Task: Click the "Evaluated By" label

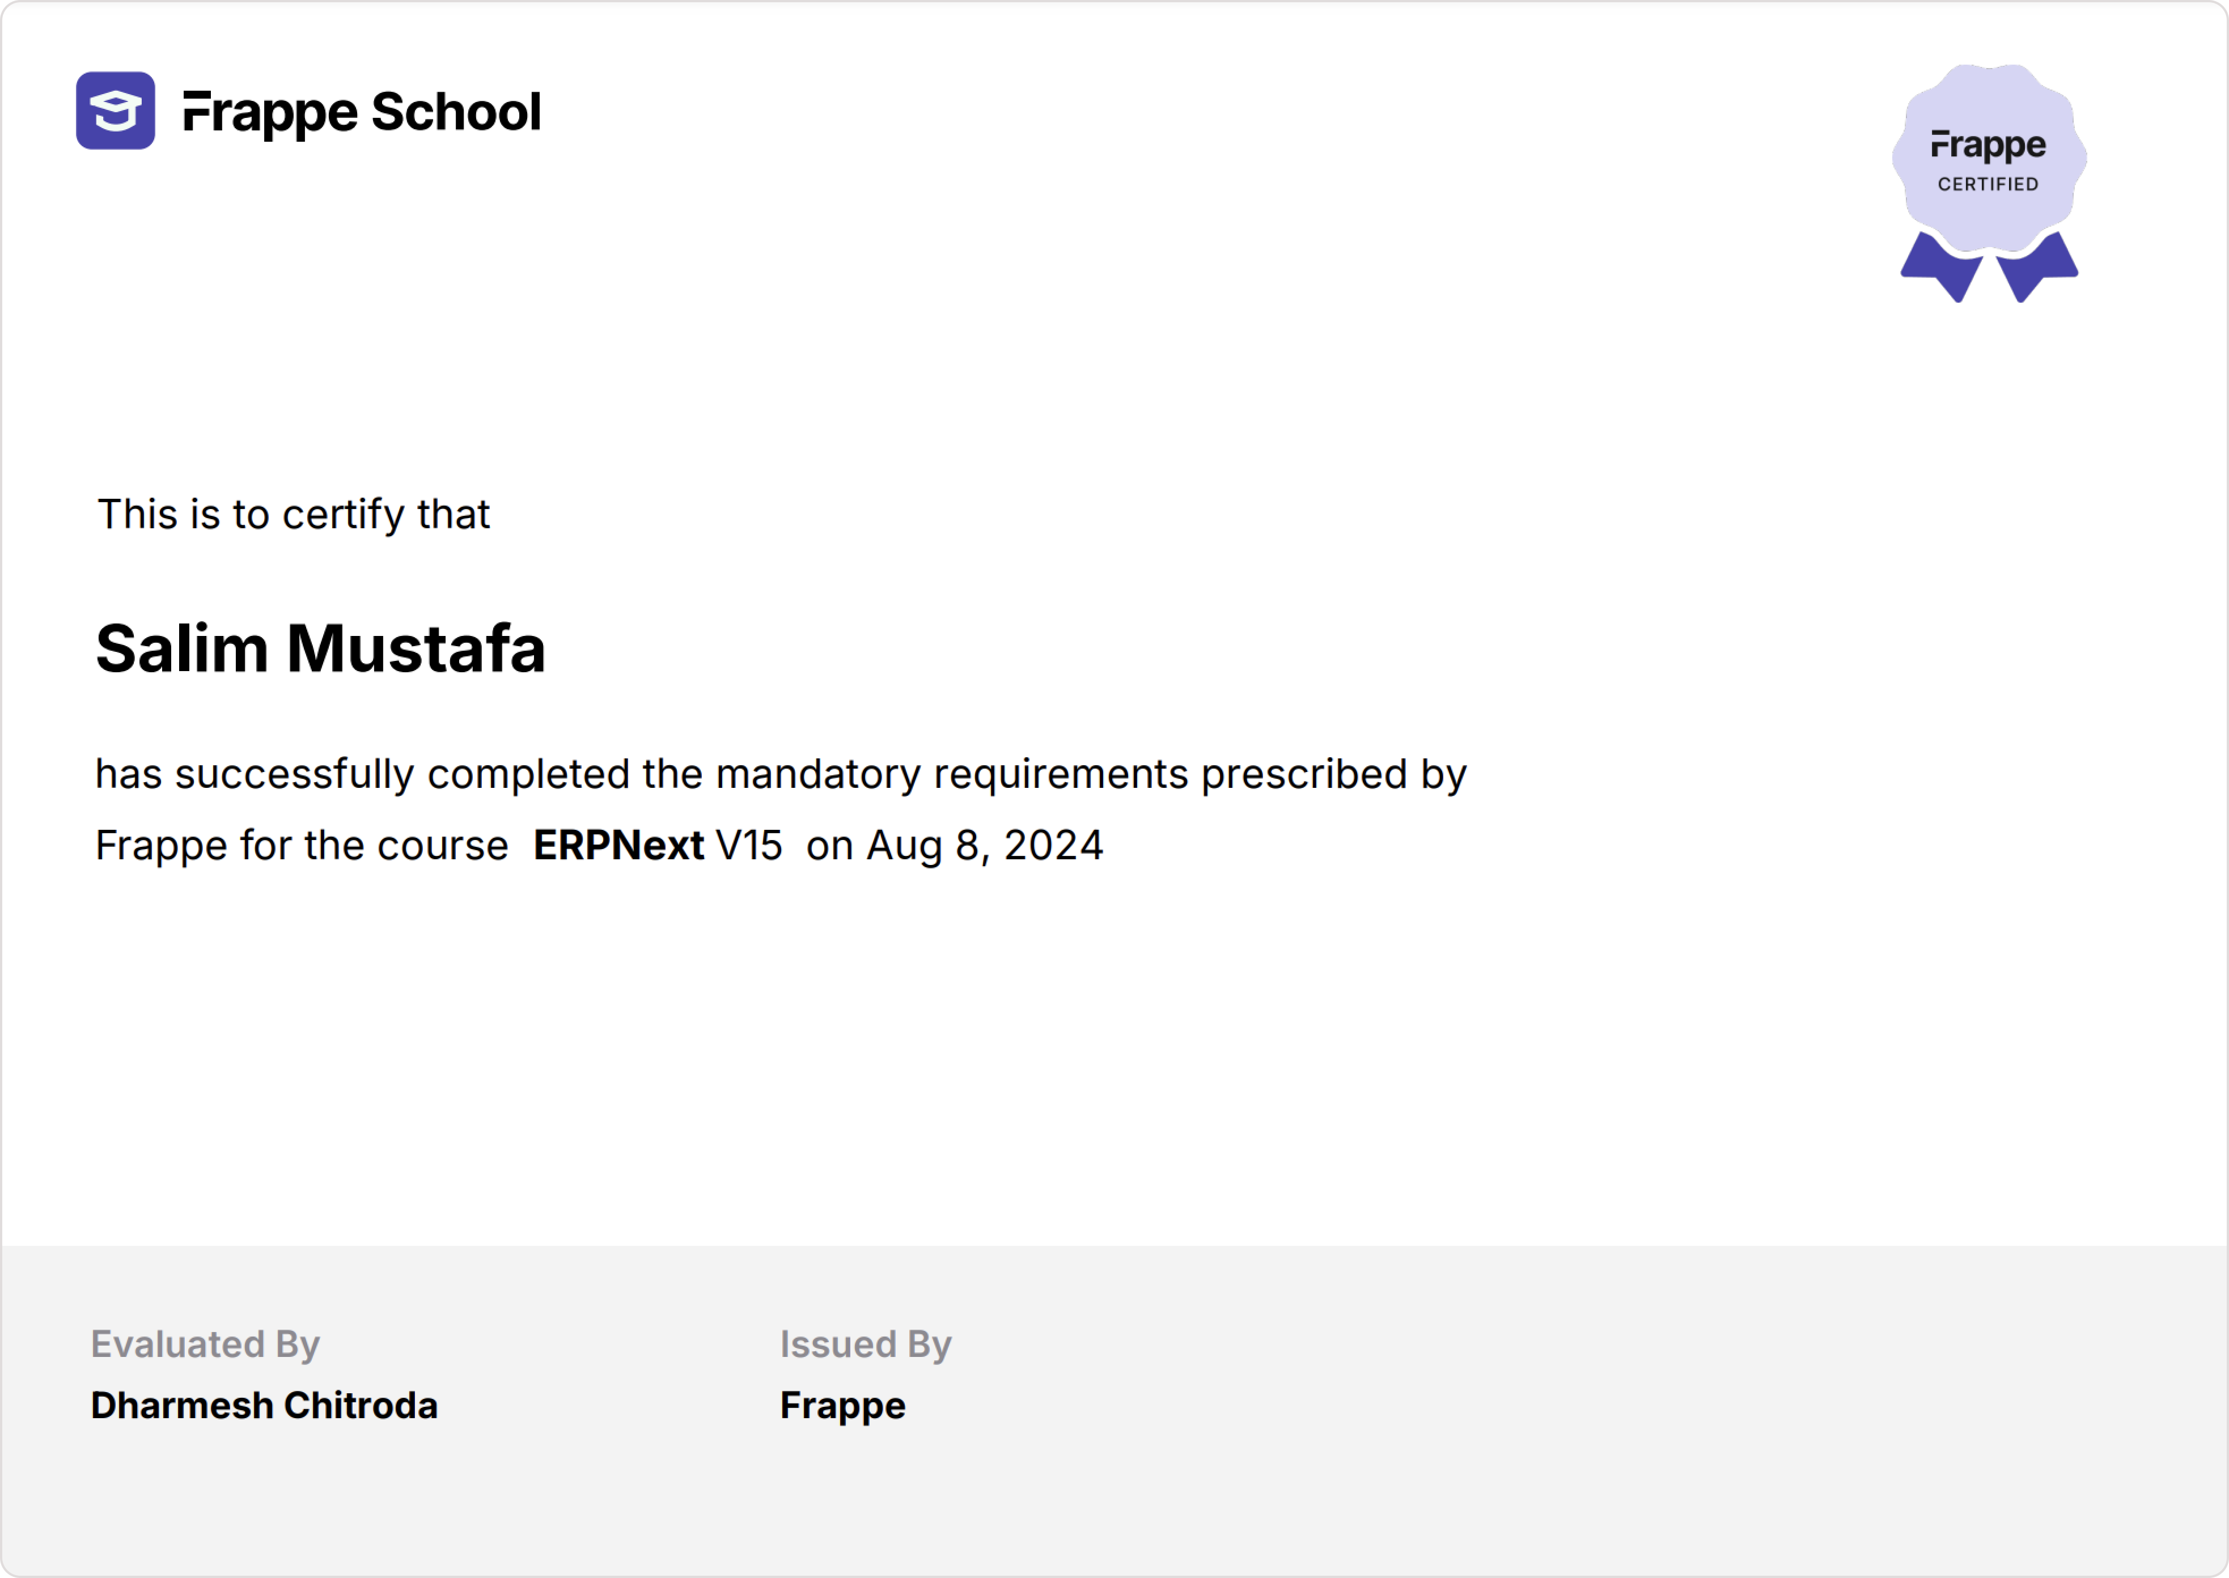Action: tap(205, 1344)
